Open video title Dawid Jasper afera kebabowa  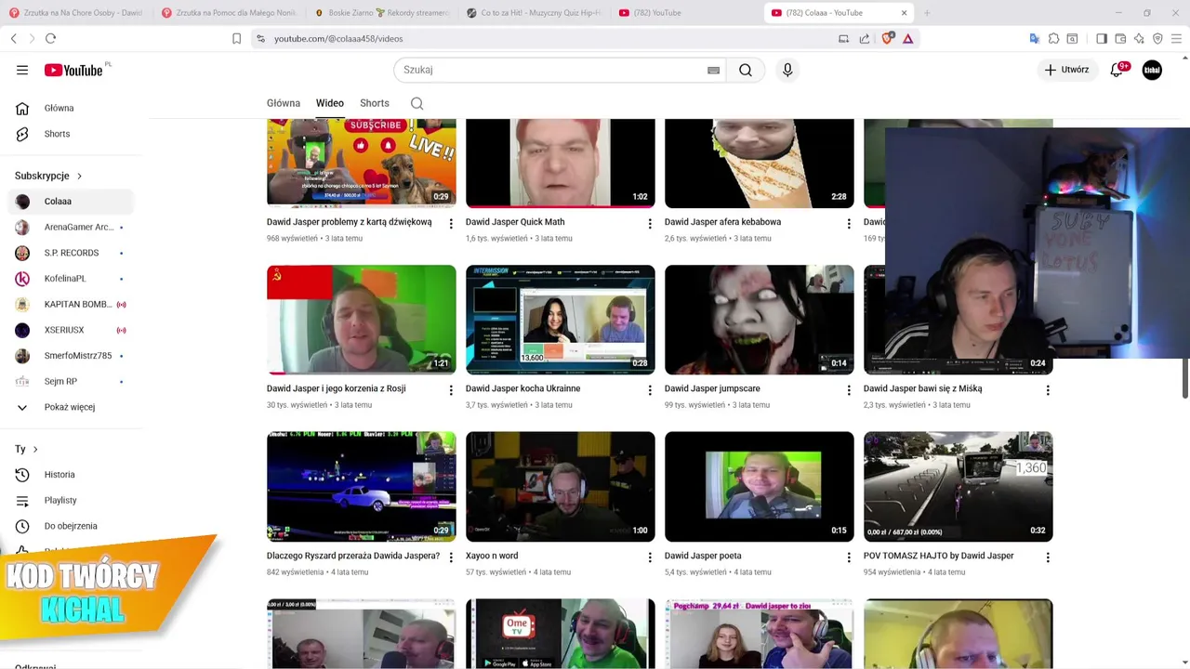[722, 222]
